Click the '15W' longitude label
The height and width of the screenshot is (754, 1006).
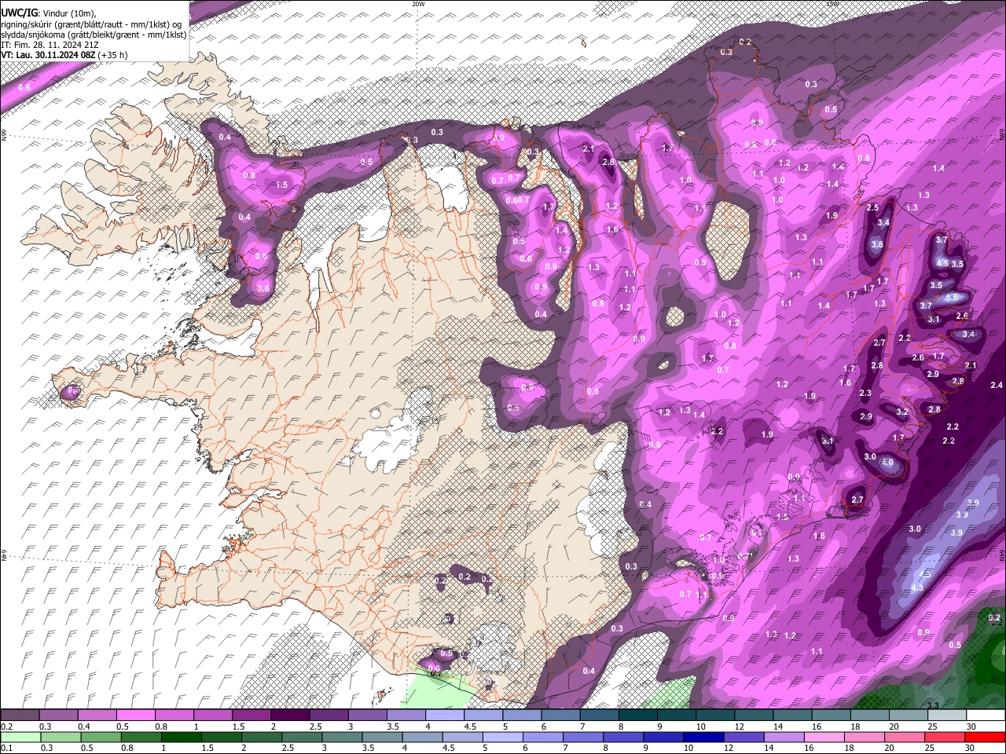tap(832, 4)
